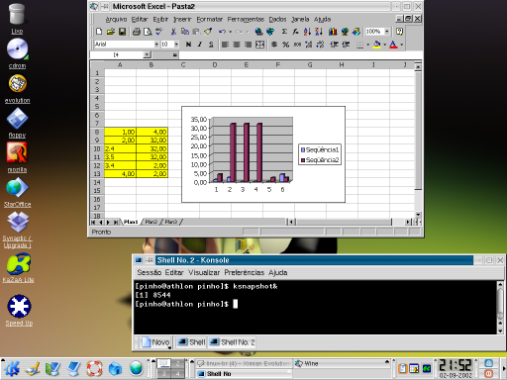This screenshot has width=507, height=380.
Task: Select the Format Painter brush icon
Action: 208,32
